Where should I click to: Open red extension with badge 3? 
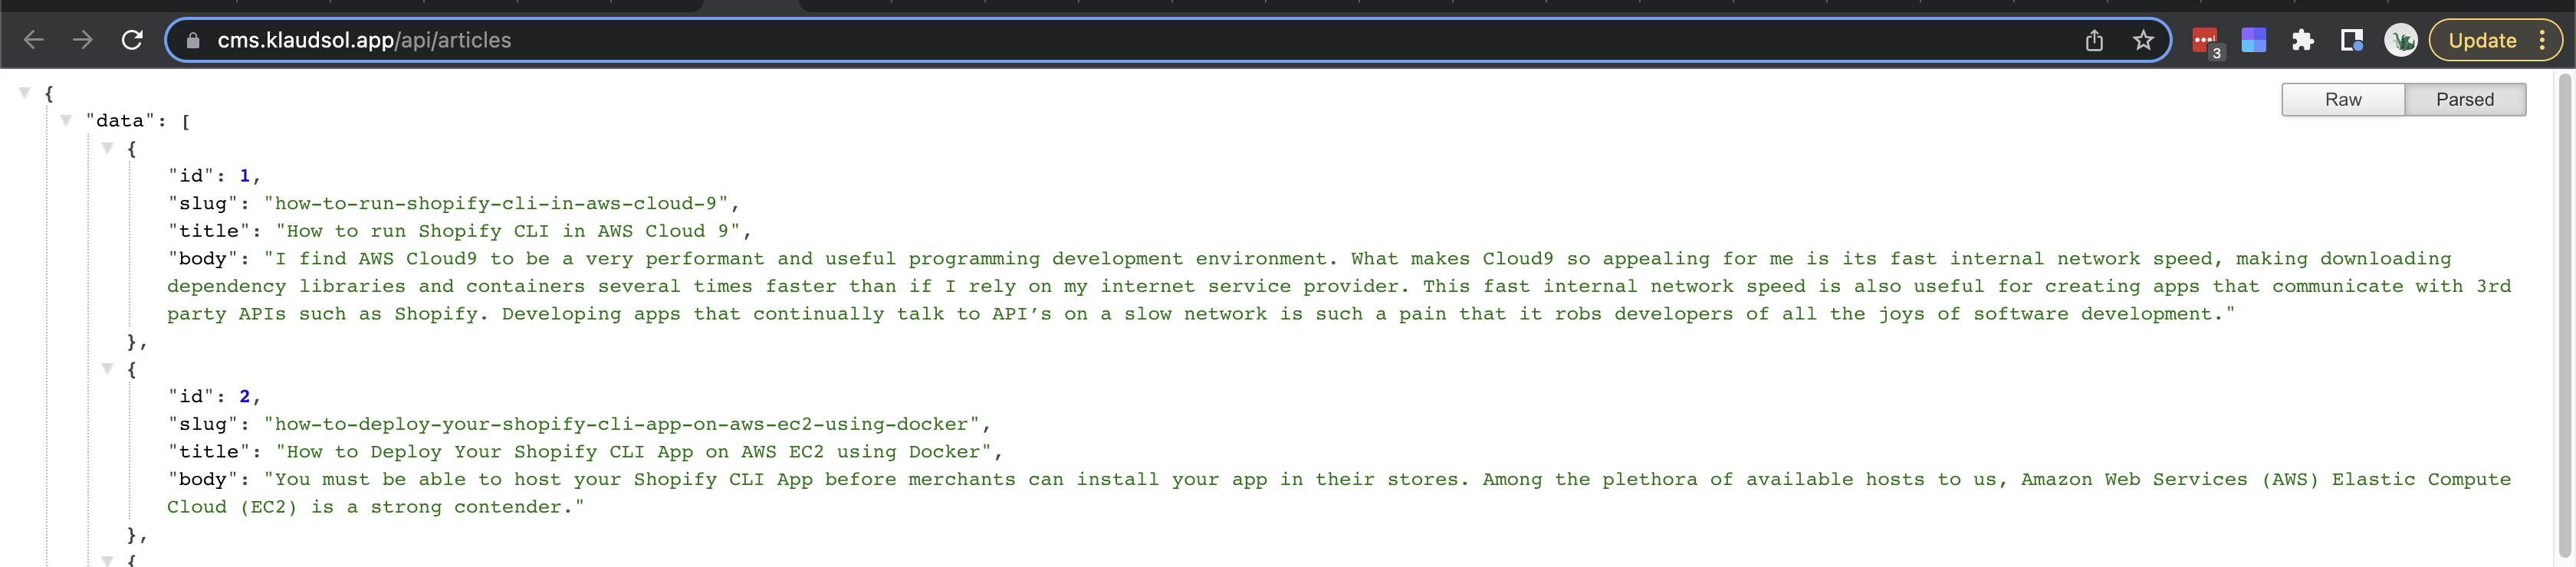[2206, 42]
